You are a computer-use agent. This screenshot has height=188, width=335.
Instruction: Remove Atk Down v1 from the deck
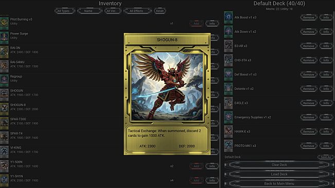coord(309,32)
